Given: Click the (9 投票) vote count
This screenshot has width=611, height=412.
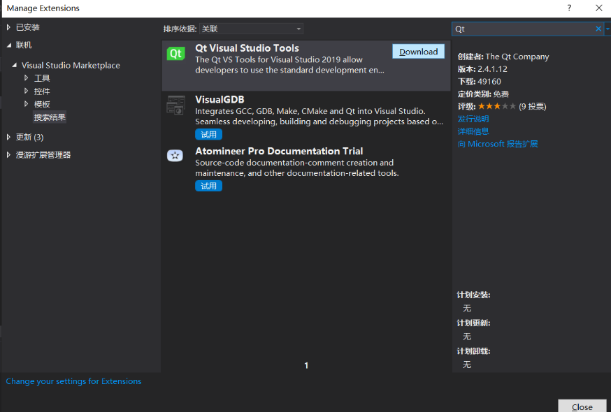Looking at the screenshot, I should point(532,106).
